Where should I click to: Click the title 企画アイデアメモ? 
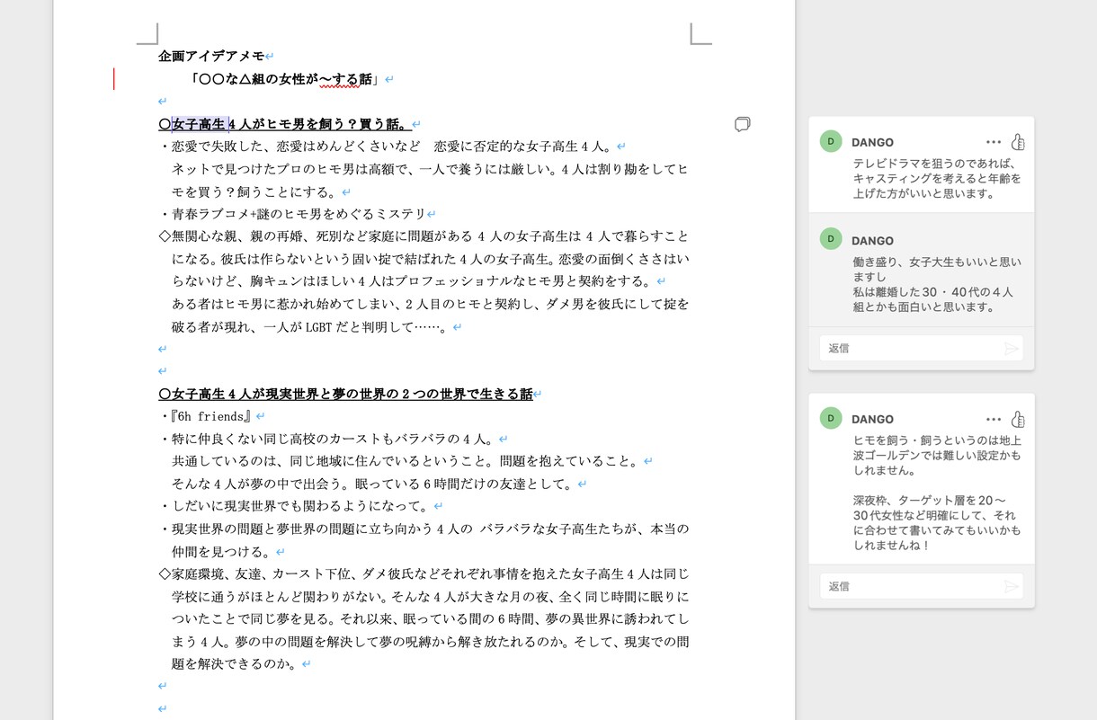click(x=211, y=56)
